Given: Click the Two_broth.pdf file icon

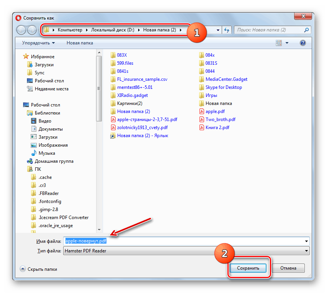Looking at the screenshot, I should 201,119.
